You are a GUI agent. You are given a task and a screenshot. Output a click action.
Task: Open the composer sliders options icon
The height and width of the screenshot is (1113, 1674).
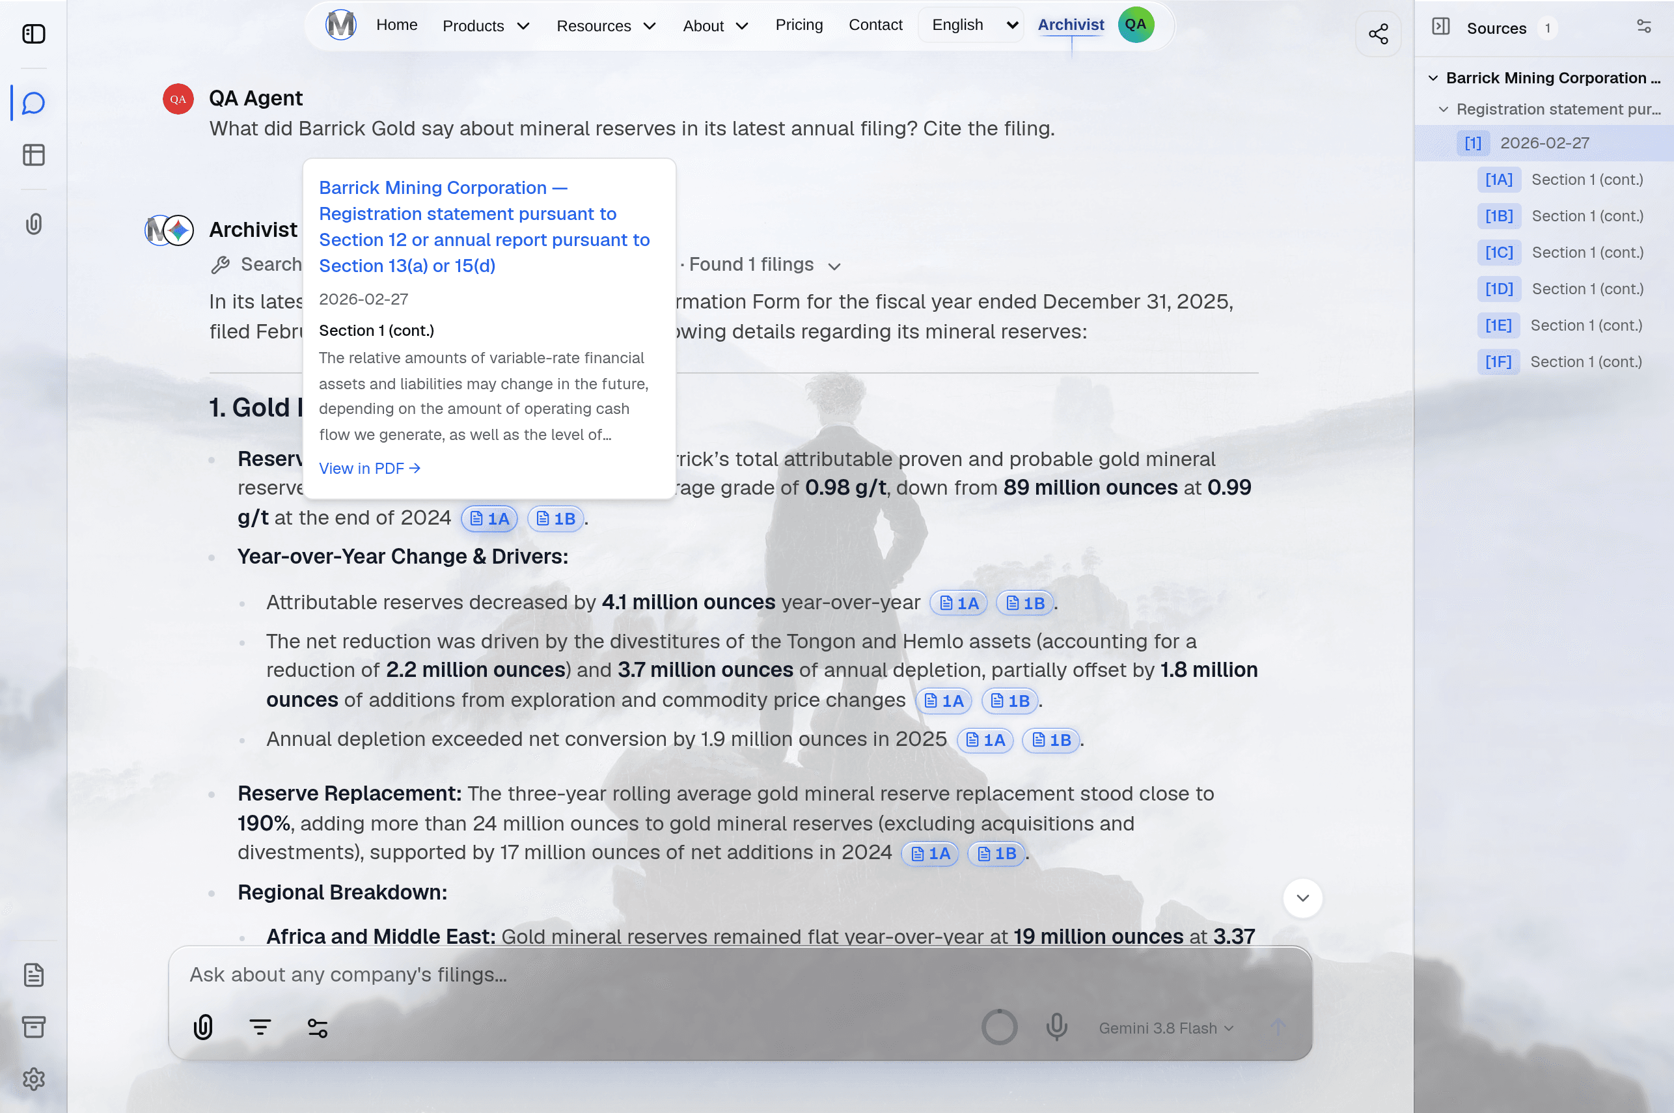(x=317, y=1027)
